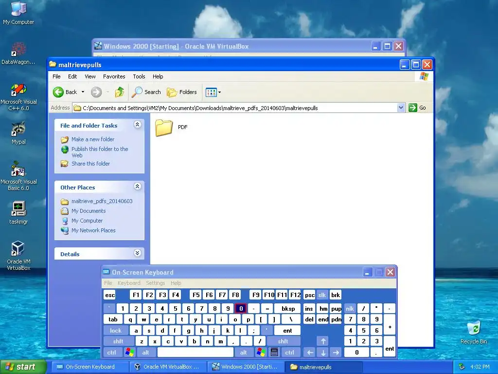Viewport: 498px width, 374px height.
Task: Click Share this folder link
Action: click(90, 164)
